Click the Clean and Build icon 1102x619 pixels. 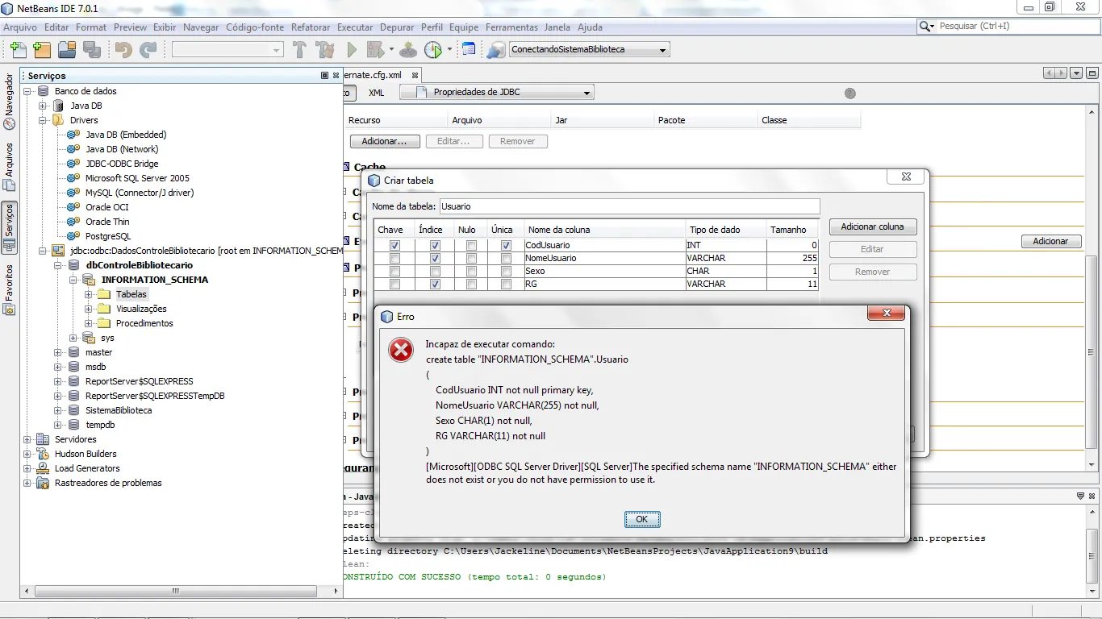point(325,50)
